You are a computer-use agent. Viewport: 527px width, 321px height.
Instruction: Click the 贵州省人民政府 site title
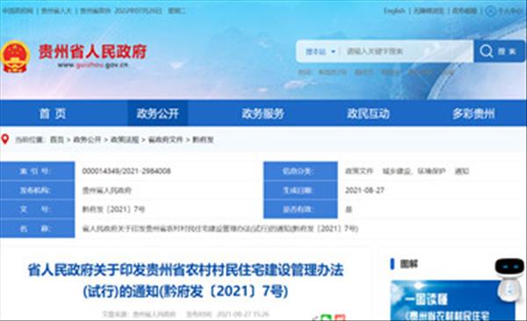tap(92, 52)
